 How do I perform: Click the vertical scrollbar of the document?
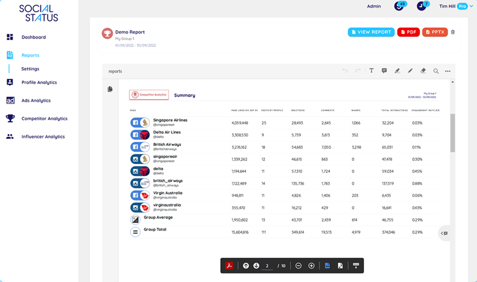453,133
